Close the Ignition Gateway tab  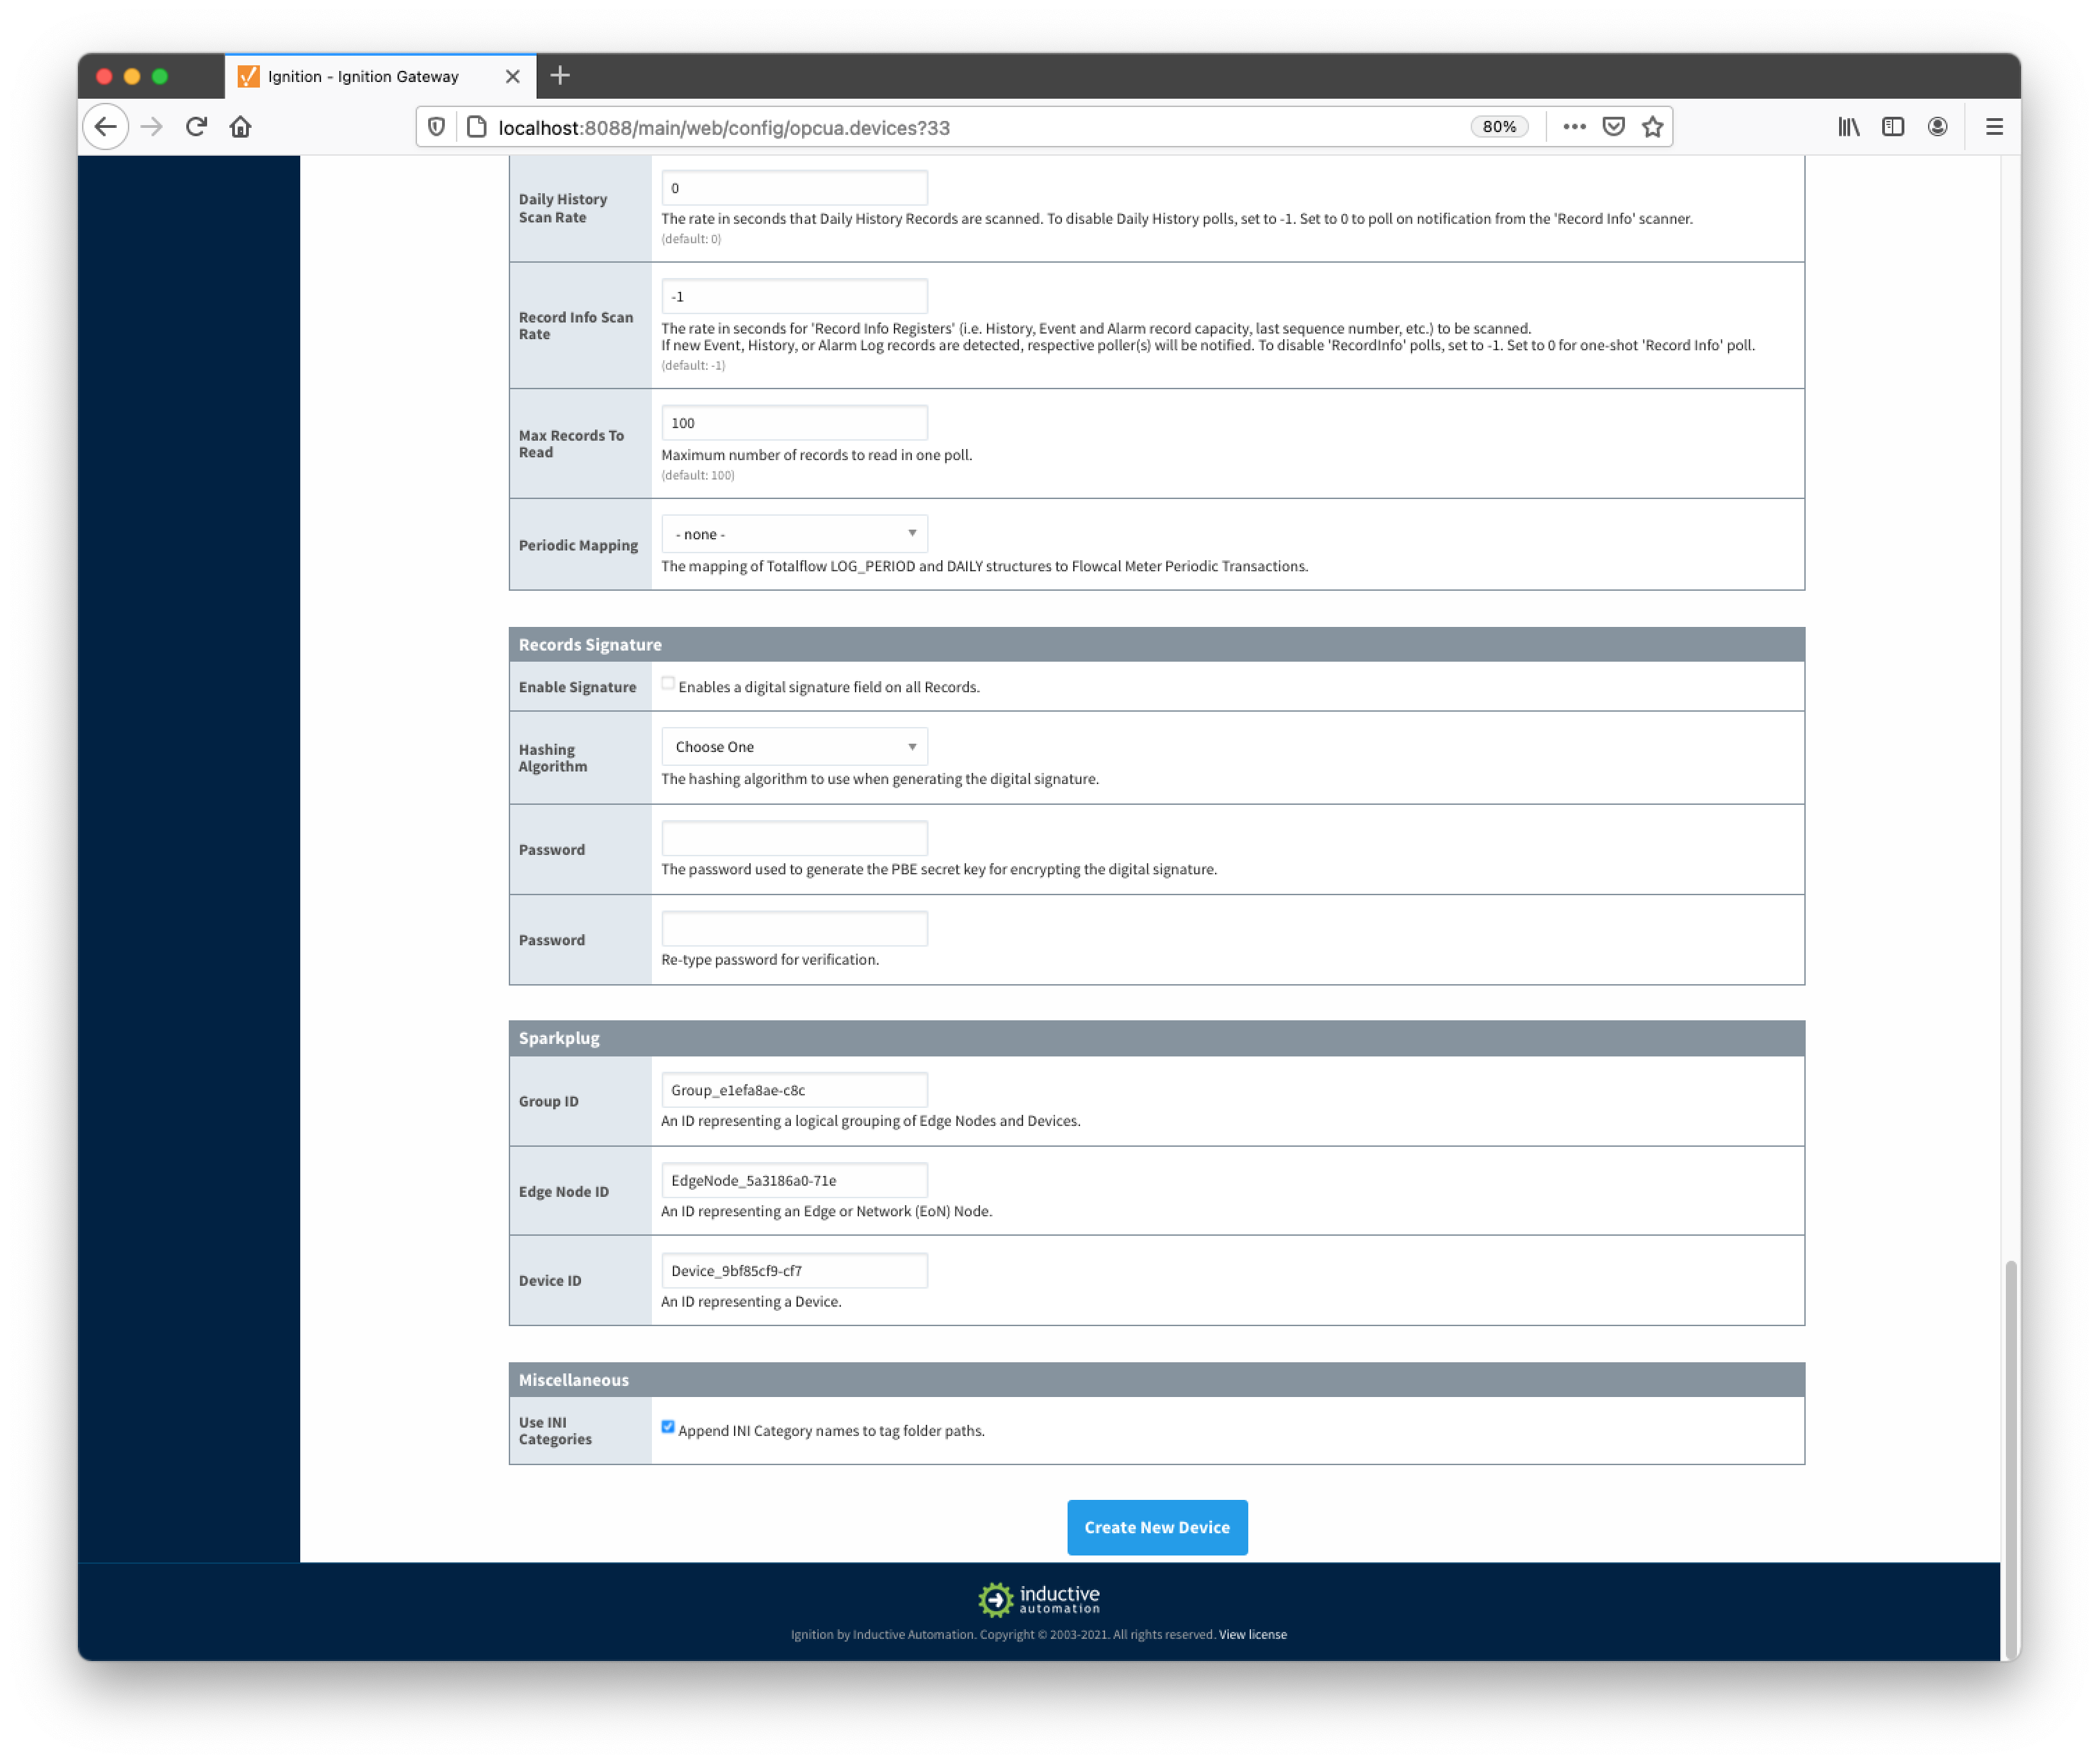(513, 77)
